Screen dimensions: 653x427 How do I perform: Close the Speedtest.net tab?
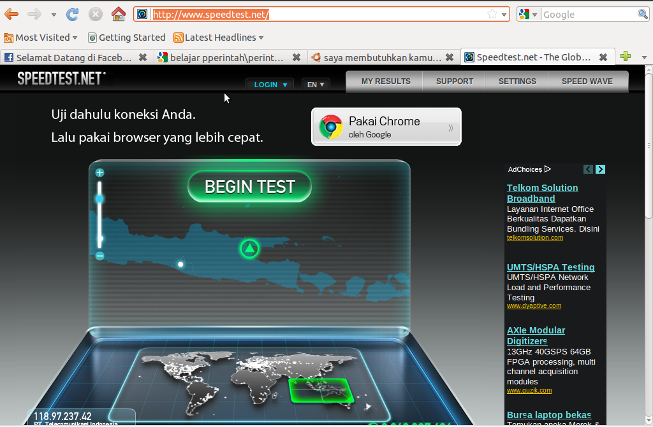[603, 57]
